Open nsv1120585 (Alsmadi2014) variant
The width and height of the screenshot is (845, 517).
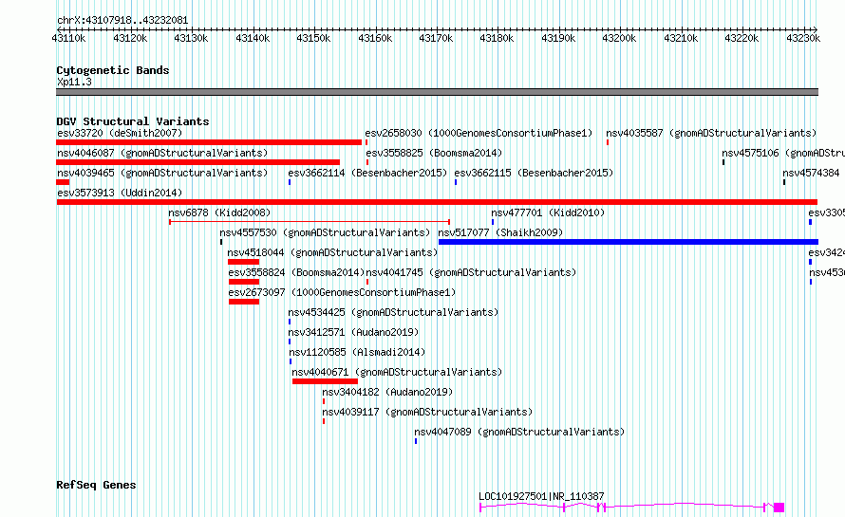[357, 352]
